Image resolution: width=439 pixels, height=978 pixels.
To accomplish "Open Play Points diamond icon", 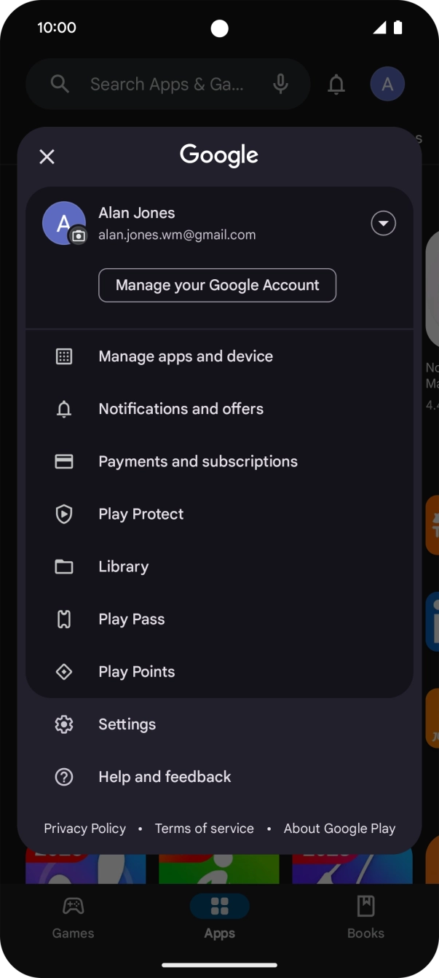I will point(64,672).
